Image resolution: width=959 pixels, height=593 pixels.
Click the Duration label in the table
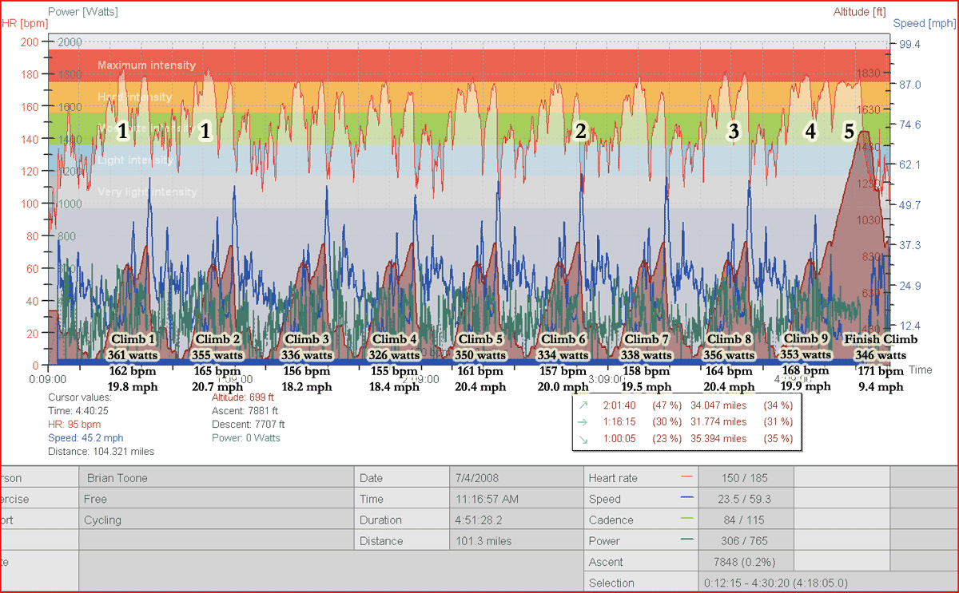(381, 520)
